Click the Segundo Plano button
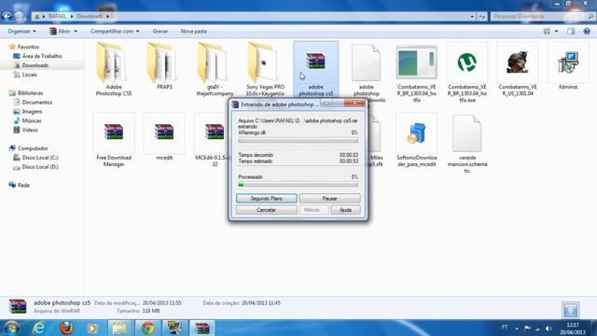This screenshot has width=597, height=336. pos(266,199)
